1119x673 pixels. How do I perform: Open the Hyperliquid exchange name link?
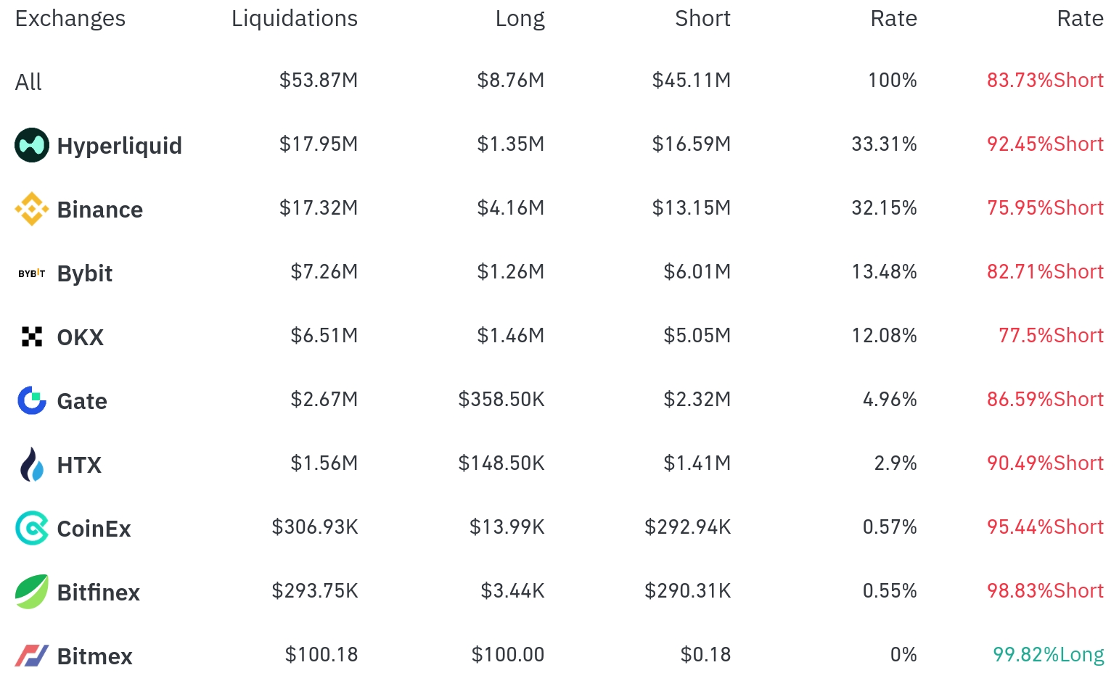119,146
